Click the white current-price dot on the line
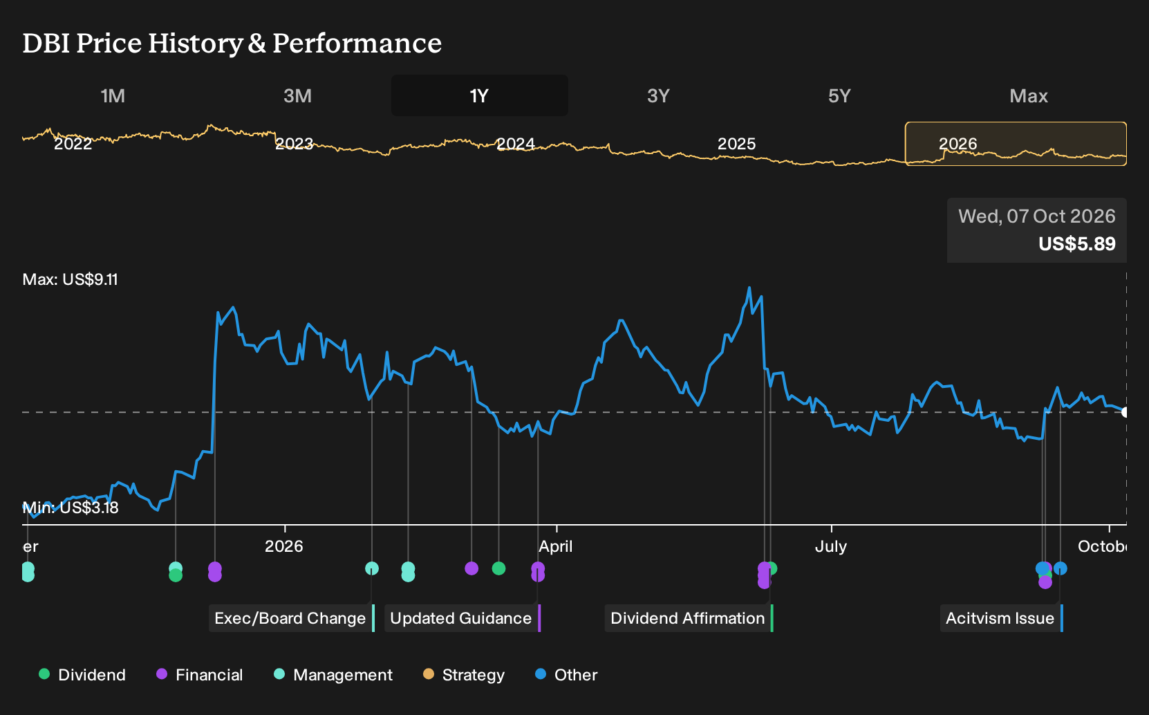 [x=1125, y=412]
